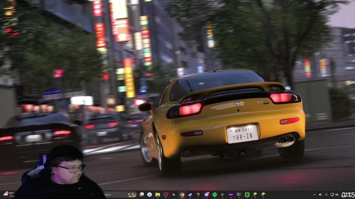Open the 69°F weather widget on the taskbar
355x199 pixels.
(x=8, y=194)
